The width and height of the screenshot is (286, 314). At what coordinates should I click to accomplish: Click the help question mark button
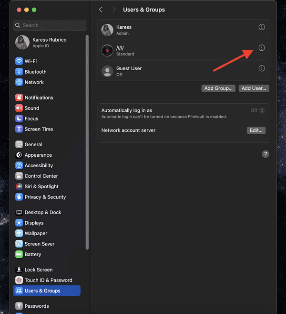click(x=266, y=154)
